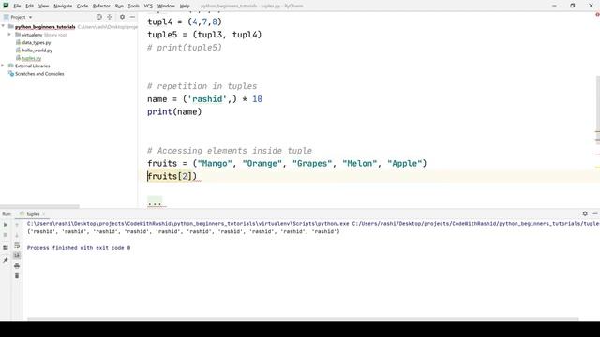
Task: Click the down the stack trace arrow
Action: [17, 235]
